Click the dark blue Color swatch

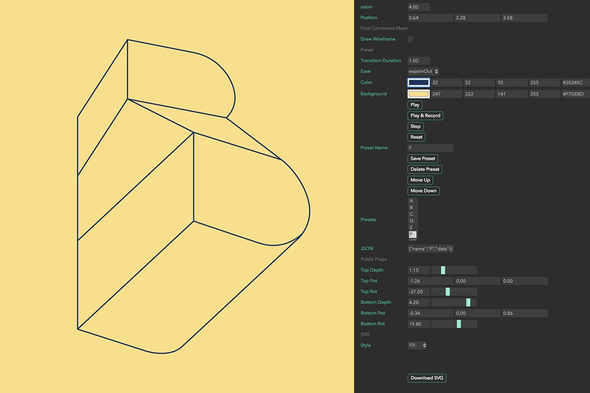click(419, 82)
